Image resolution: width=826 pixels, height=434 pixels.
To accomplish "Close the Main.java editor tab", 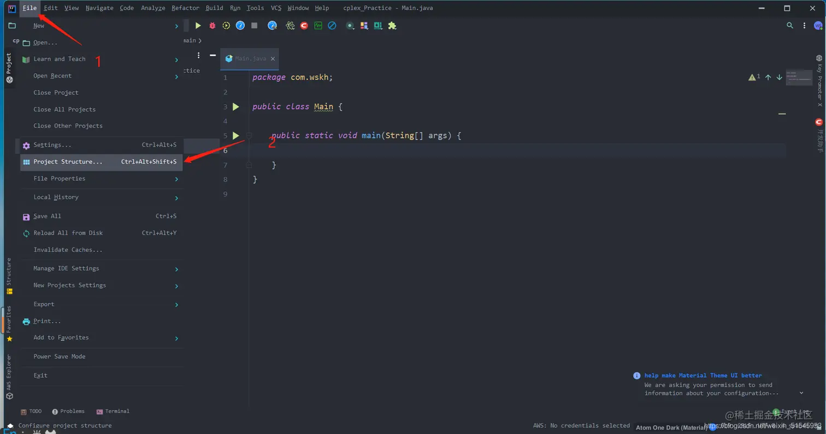I will [x=273, y=58].
